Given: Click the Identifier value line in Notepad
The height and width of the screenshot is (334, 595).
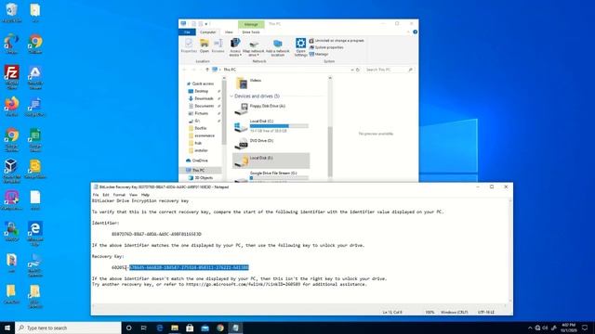Looking at the screenshot, I should [156, 234].
